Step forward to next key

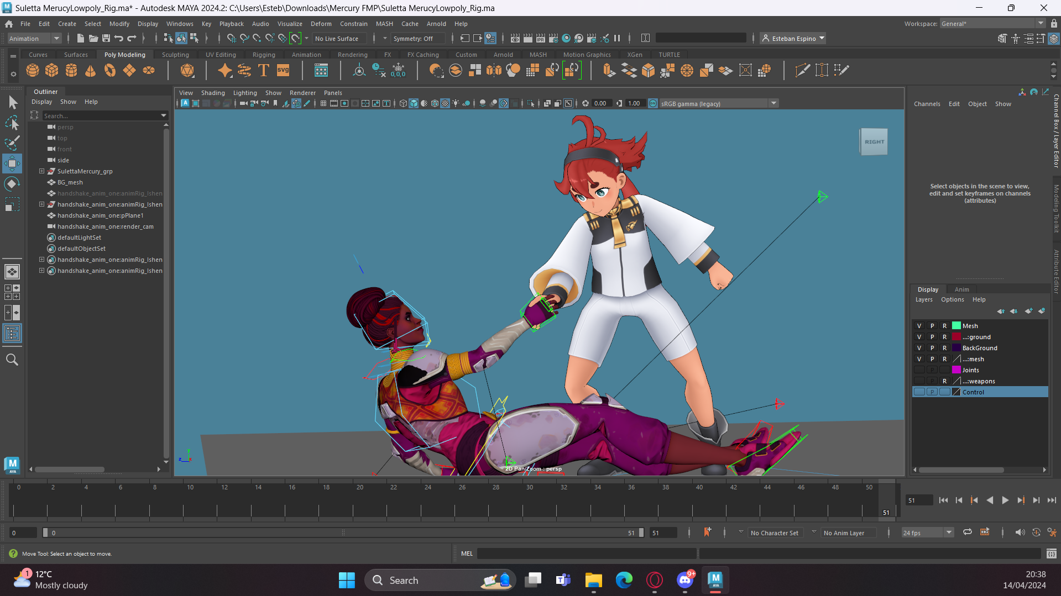(1021, 500)
